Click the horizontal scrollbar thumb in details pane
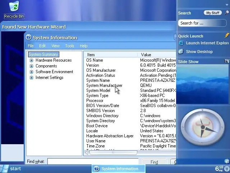Screen dimensions: 230x173 pos(113,152)
